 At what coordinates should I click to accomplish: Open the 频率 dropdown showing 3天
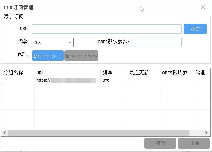[53, 42]
